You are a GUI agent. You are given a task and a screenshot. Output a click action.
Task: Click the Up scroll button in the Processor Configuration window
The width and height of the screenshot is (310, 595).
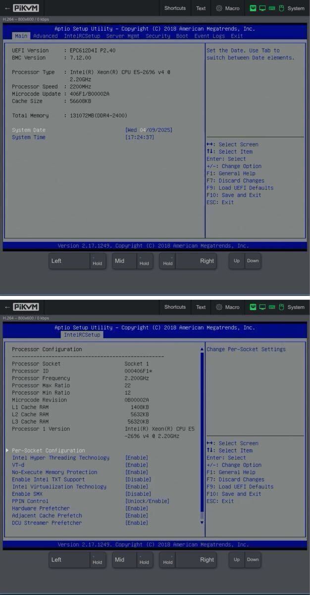(x=237, y=560)
